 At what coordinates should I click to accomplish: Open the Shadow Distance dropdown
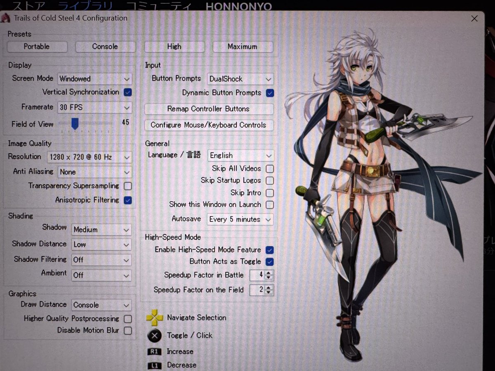tap(101, 244)
